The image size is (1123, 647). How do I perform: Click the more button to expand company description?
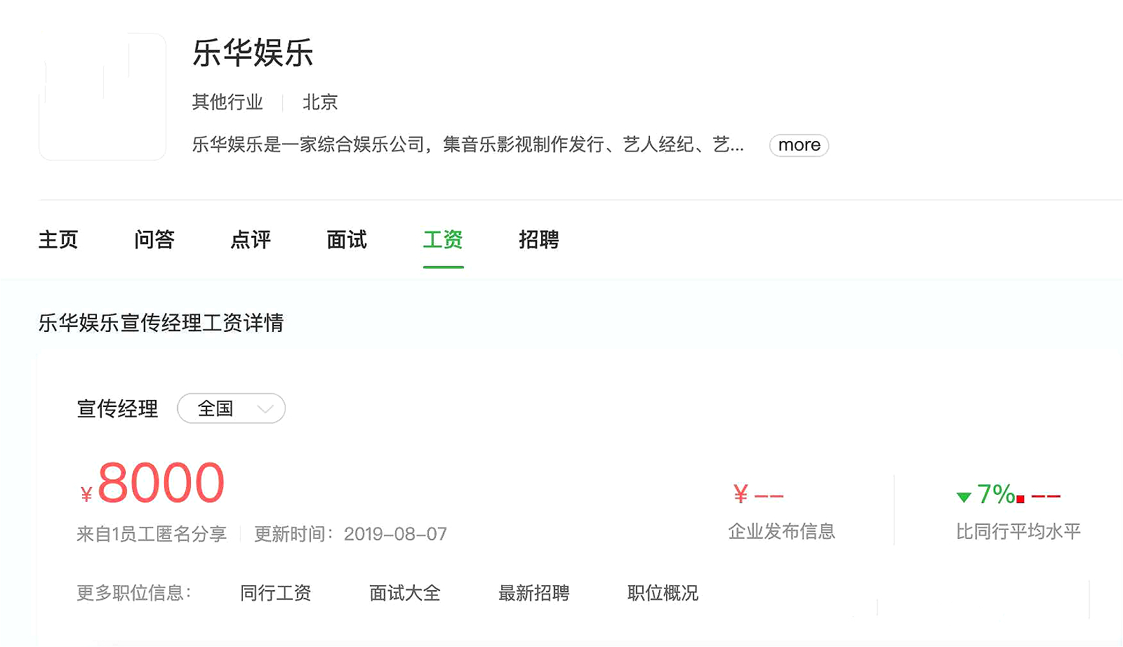798,145
